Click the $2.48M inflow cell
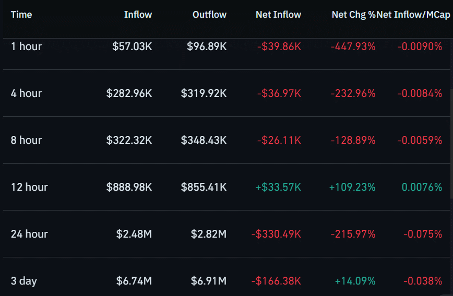 coord(134,234)
